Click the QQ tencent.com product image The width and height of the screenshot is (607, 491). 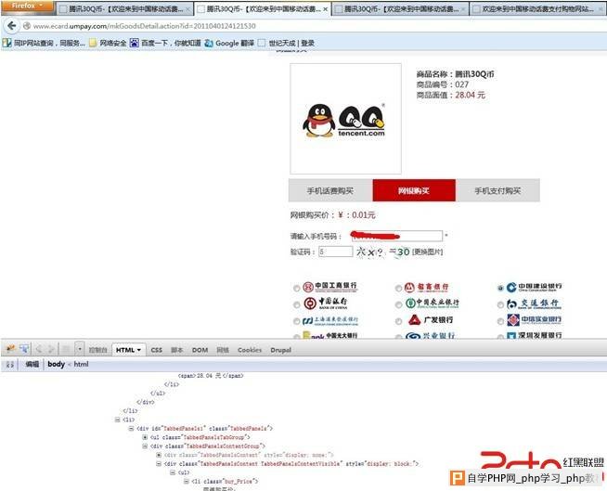[345, 119]
